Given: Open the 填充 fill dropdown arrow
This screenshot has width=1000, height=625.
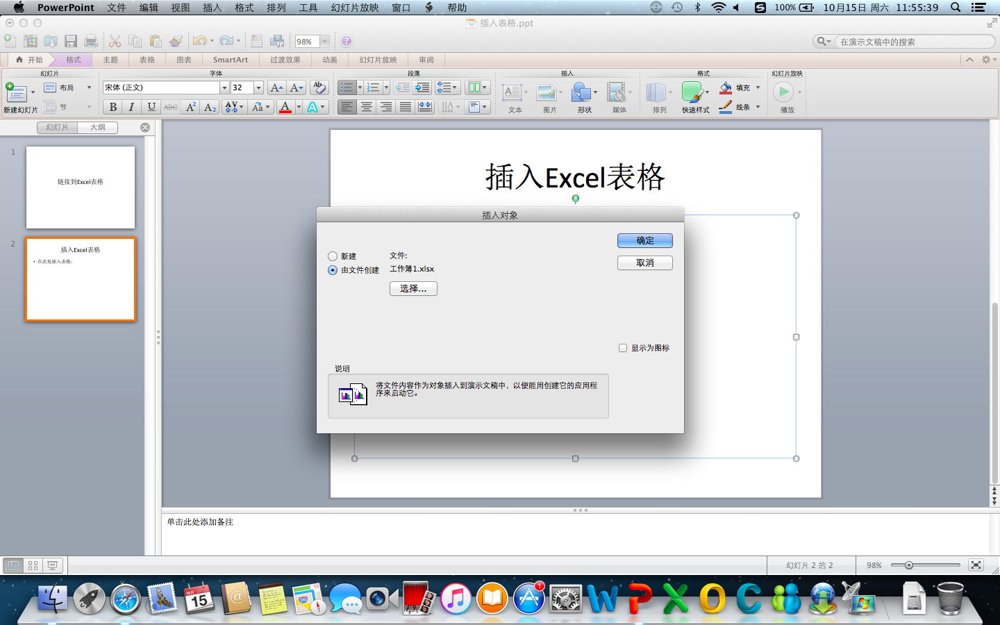Looking at the screenshot, I should point(758,87).
